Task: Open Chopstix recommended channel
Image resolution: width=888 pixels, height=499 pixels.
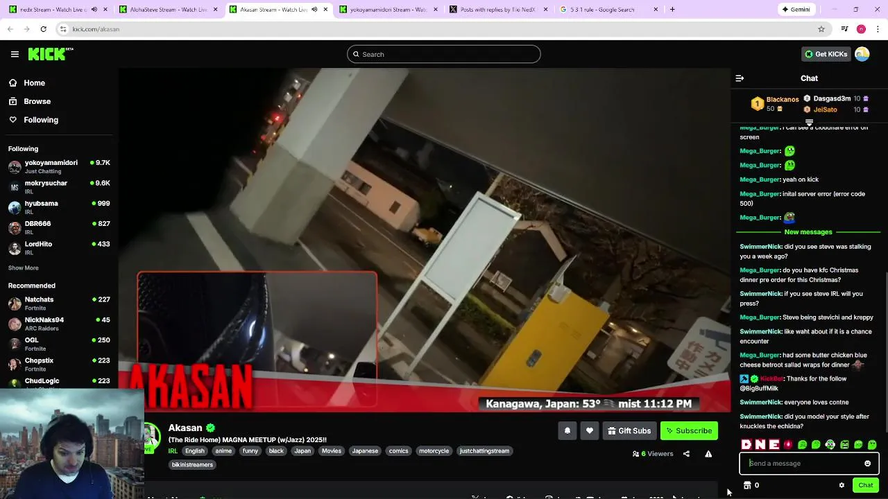Action: [59, 365]
